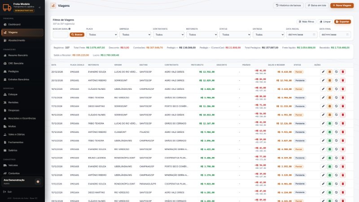
Task: Delete the 10/12 Diego Martins trip
Action: (x=343, y=193)
